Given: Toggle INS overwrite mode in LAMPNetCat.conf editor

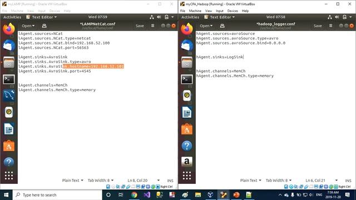Looking at the screenshot, I should tap(170, 181).
